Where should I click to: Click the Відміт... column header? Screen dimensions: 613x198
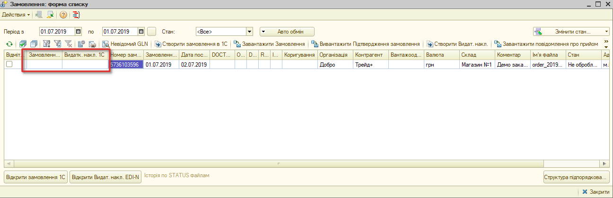pyautogui.click(x=15, y=55)
